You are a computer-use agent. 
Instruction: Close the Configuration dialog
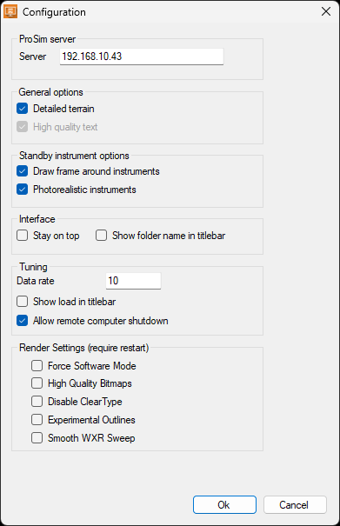pyautogui.click(x=325, y=11)
